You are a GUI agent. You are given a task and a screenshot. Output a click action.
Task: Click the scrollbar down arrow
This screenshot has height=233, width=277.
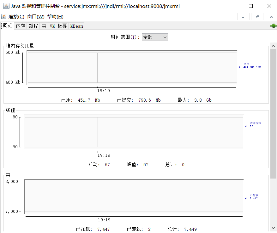274,227
